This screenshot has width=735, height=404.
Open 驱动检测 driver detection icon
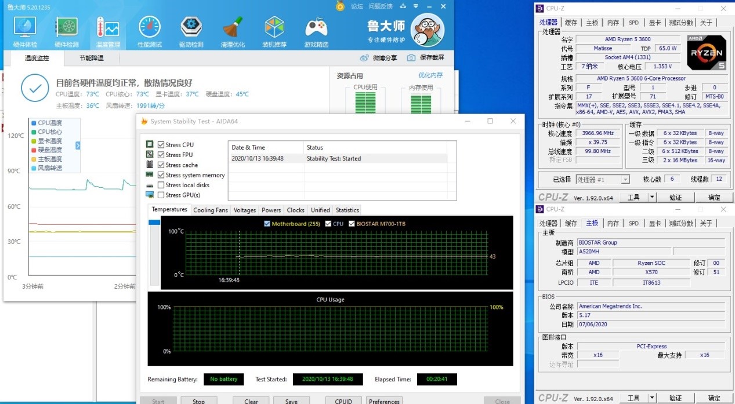(x=191, y=32)
